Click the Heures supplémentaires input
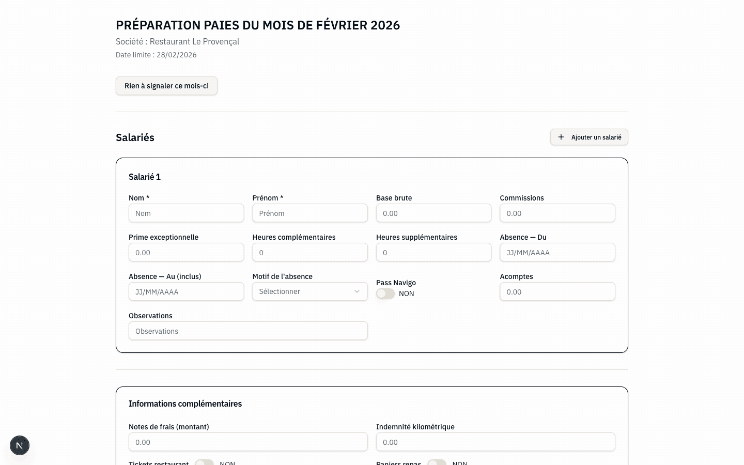This screenshot has width=744, height=465. point(433,252)
